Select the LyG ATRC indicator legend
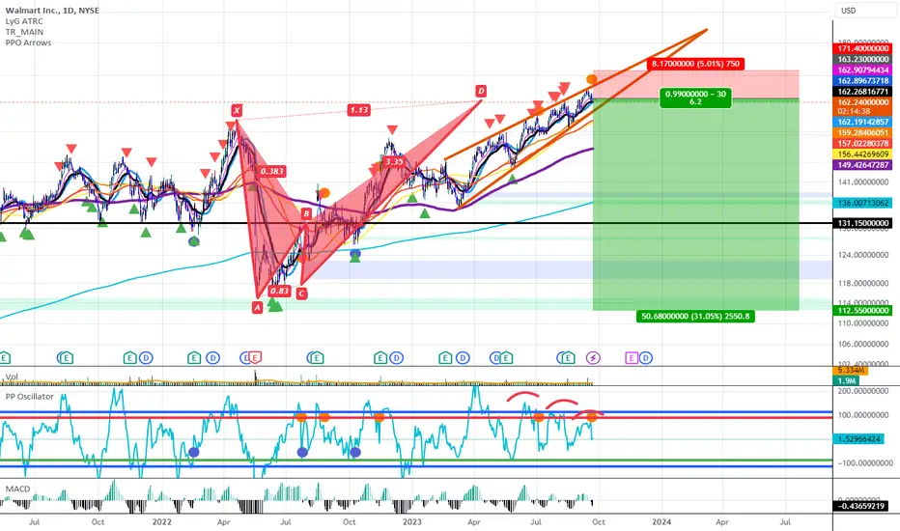The height and width of the screenshot is (531, 900). [x=24, y=21]
